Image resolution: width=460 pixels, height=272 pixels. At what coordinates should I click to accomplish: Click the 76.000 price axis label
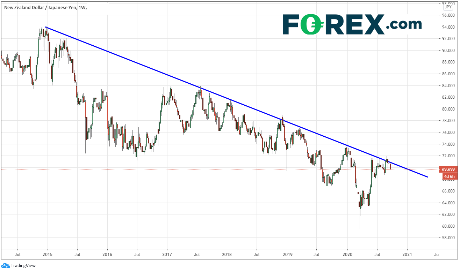(448, 133)
